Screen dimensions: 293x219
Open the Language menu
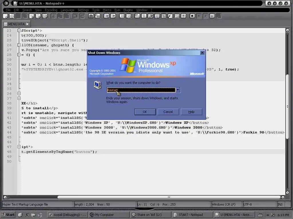point(67,10)
